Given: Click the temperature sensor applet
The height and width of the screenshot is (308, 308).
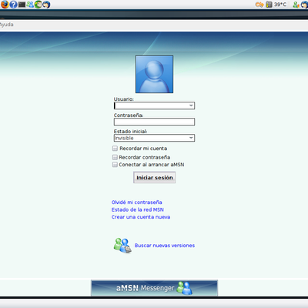Looking at the screenshot, I should [276, 5].
